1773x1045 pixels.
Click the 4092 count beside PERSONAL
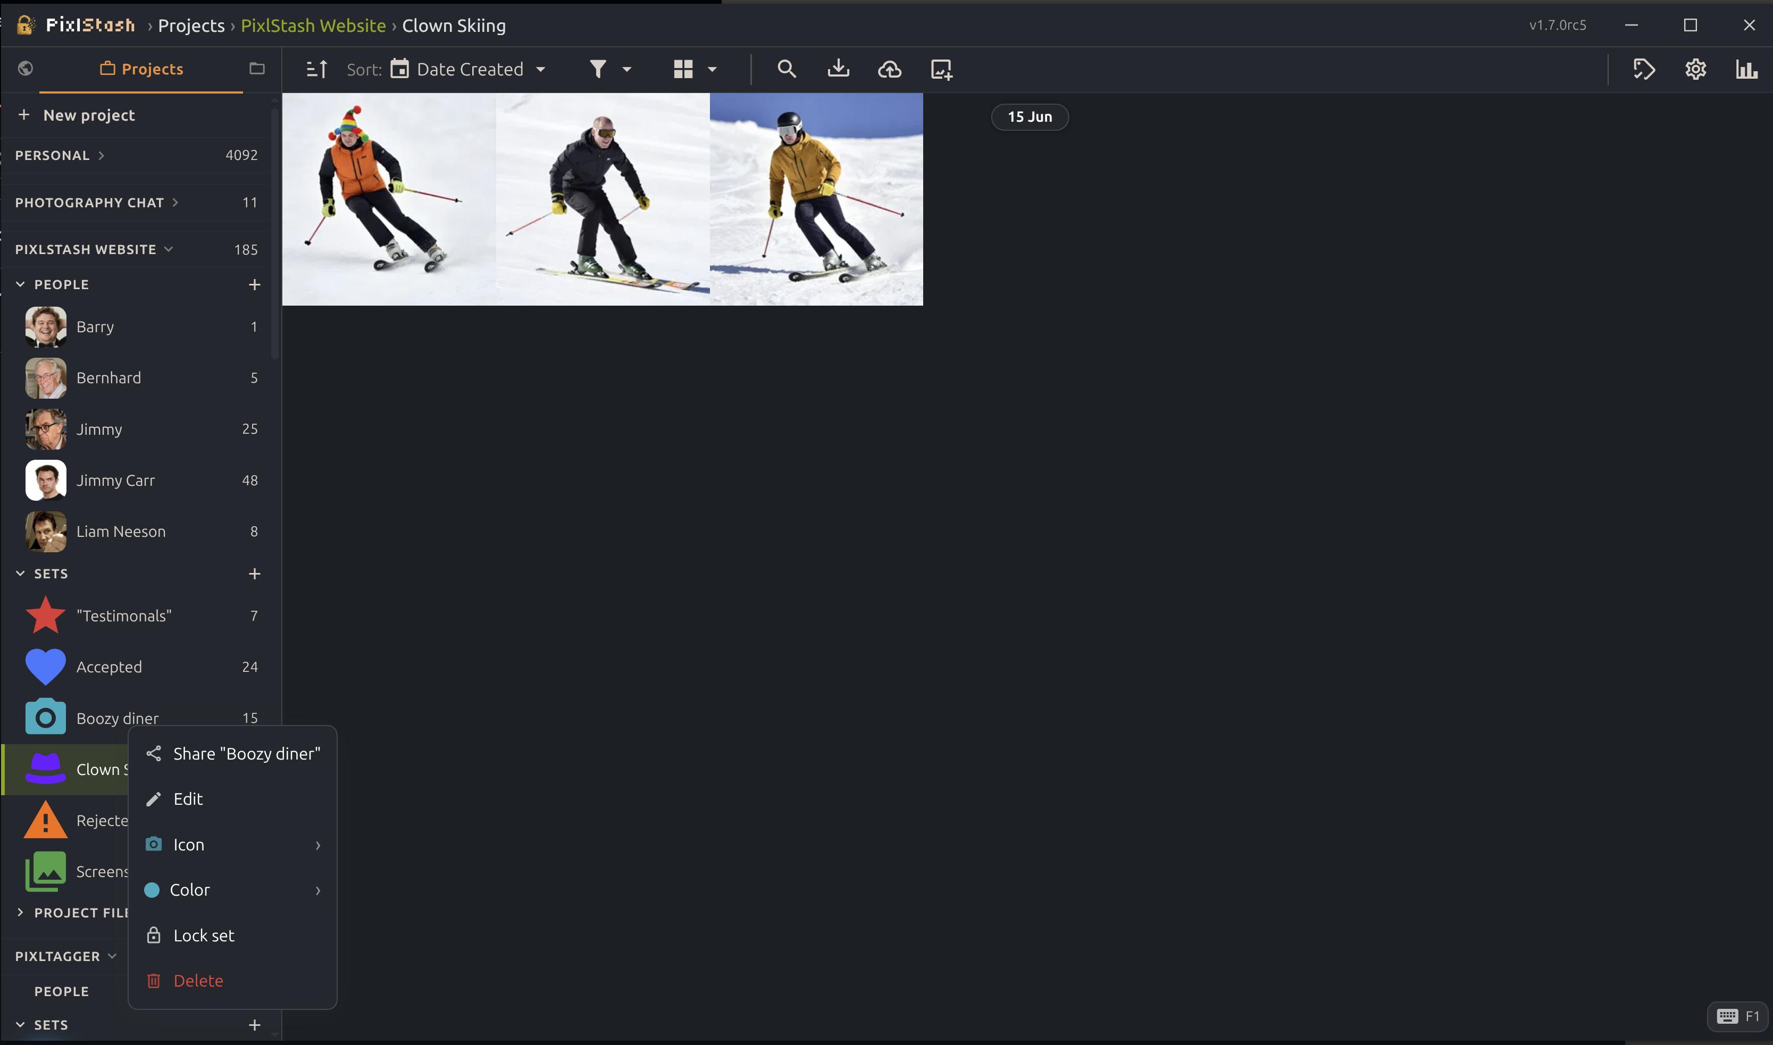(x=241, y=155)
